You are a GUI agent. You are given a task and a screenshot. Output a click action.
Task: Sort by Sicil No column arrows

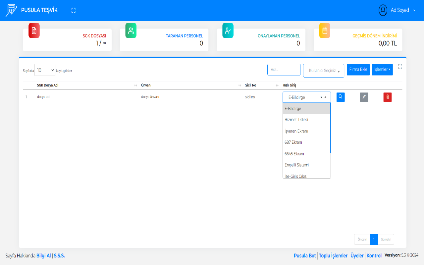[277, 86]
